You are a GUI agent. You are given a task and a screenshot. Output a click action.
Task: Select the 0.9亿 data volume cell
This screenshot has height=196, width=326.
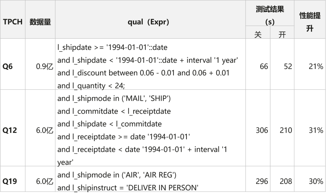pyautogui.click(x=44, y=67)
